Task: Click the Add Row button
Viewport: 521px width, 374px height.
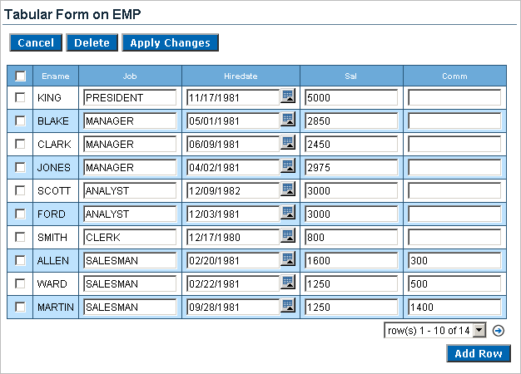Action: click(x=478, y=353)
